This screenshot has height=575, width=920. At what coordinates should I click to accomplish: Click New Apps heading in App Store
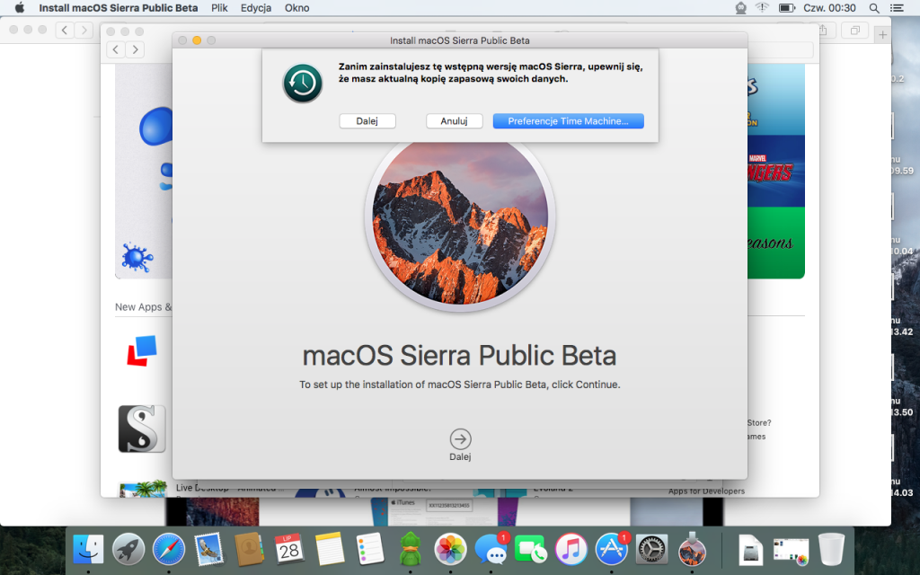[143, 307]
